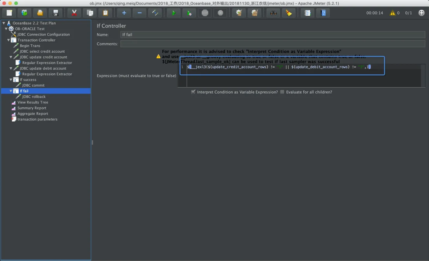
Task: Toggle enable/disable element toolbar icon
Action: click(155, 13)
